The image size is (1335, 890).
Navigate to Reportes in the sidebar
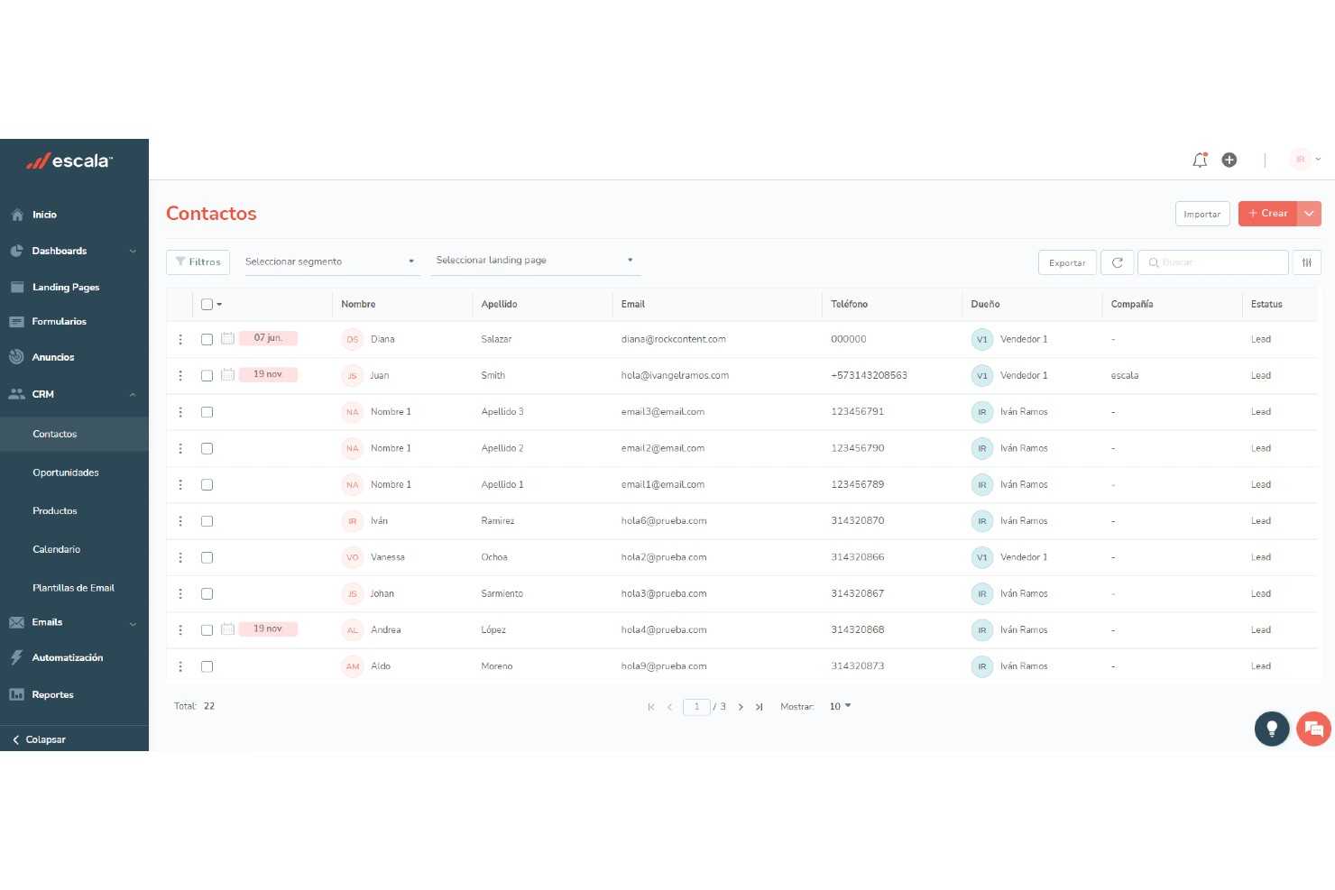(x=52, y=694)
